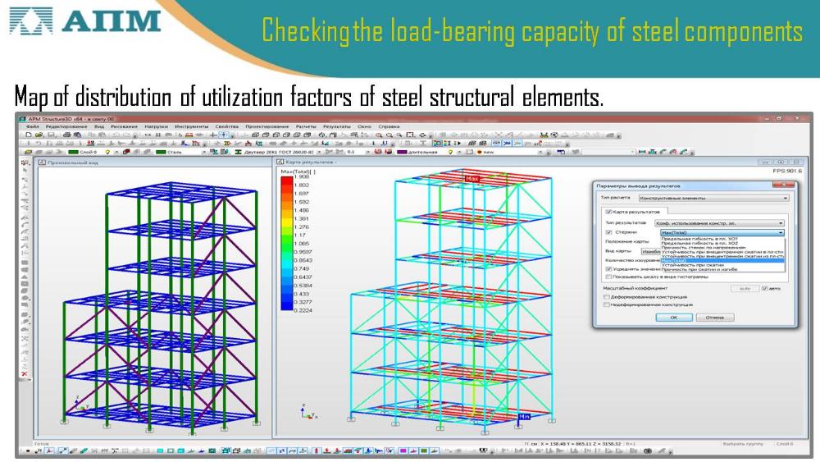Open the Результаты menu
Image resolution: width=820 pixels, height=462 pixels.
point(335,126)
